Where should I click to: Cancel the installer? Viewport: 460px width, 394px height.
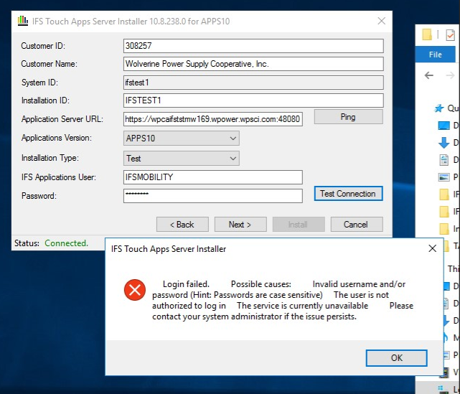tap(357, 225)
